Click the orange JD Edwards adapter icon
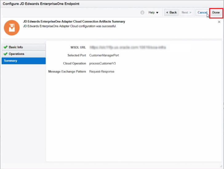Image resolution: width=224 pixels, height=169 pixels. pyautogui.click(x=12, y=28)
